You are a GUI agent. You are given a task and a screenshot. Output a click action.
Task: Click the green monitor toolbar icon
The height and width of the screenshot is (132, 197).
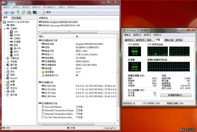point(35,12)
